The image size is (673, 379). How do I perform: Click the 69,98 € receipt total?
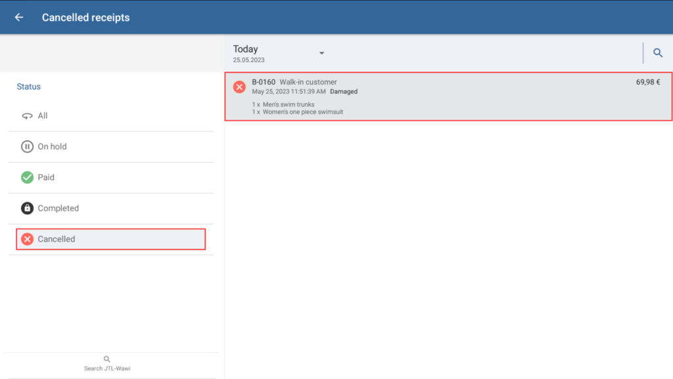coord(648,82)
